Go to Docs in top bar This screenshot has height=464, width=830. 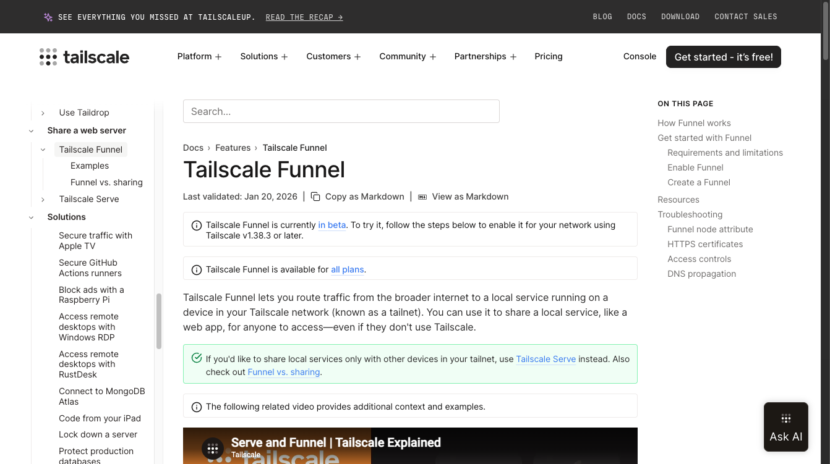tap(636, 17)
